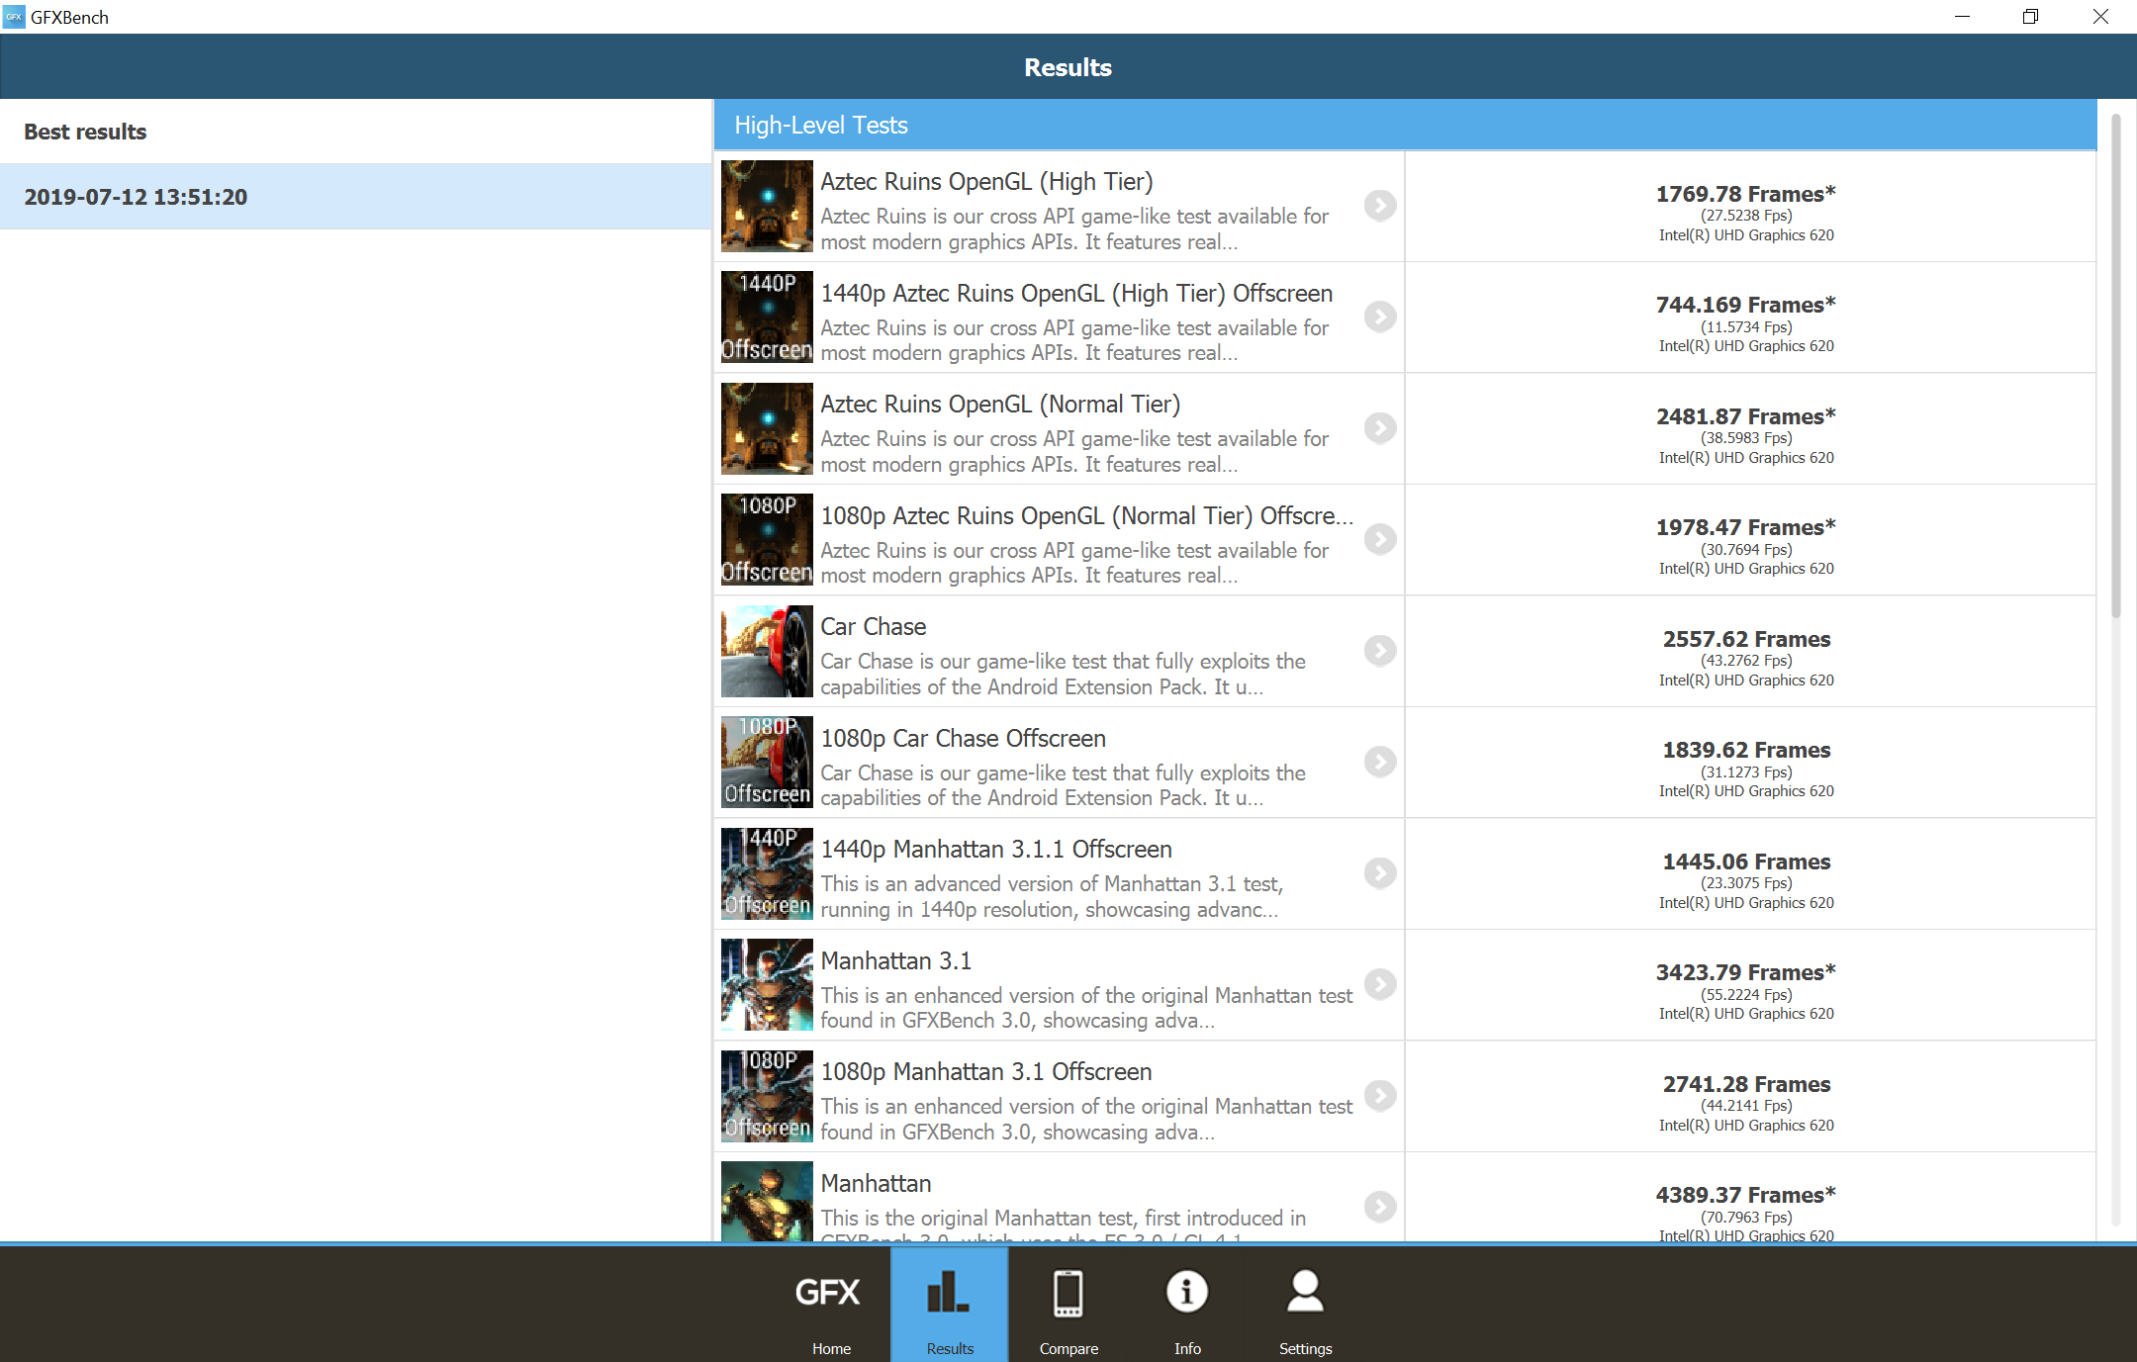Expand details arrow for Manhattan 3.1

click(x=1380, y=984)
